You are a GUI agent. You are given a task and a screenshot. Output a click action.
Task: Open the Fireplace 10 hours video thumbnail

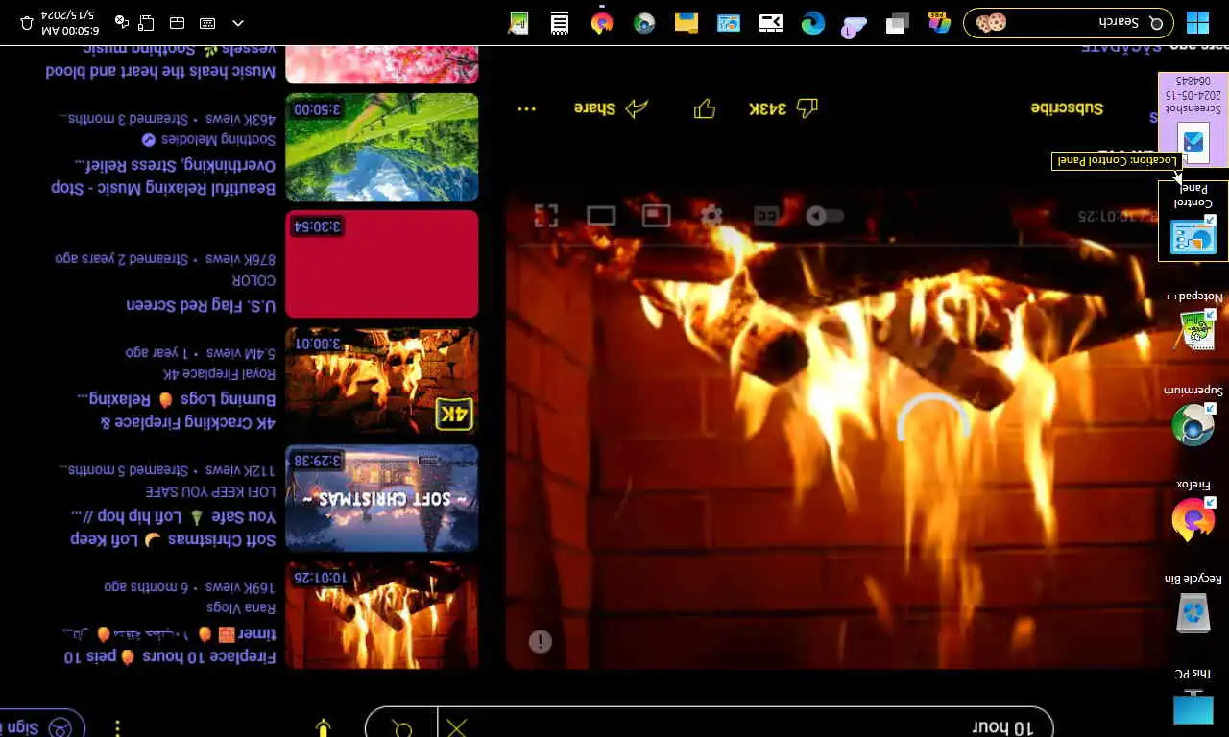(x=382, y=615)
